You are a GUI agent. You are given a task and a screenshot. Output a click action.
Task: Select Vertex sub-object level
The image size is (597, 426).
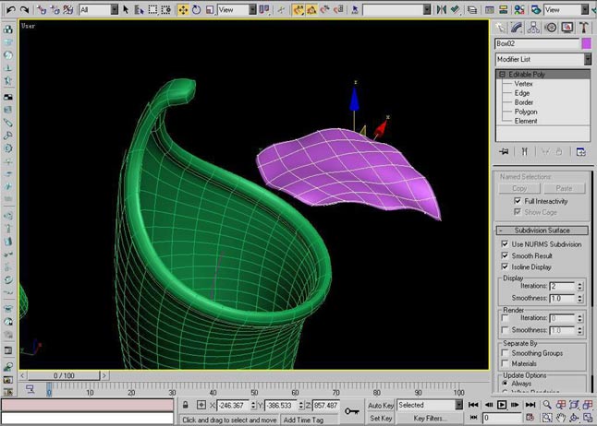523,84
